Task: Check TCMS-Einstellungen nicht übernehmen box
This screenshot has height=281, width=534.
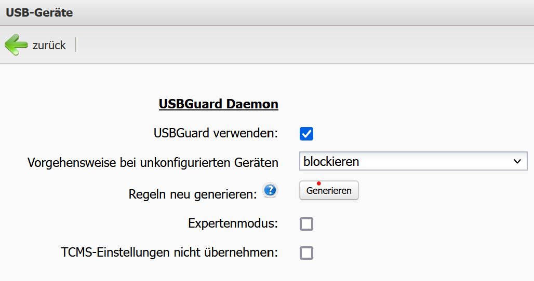Action: coord(306,253)
